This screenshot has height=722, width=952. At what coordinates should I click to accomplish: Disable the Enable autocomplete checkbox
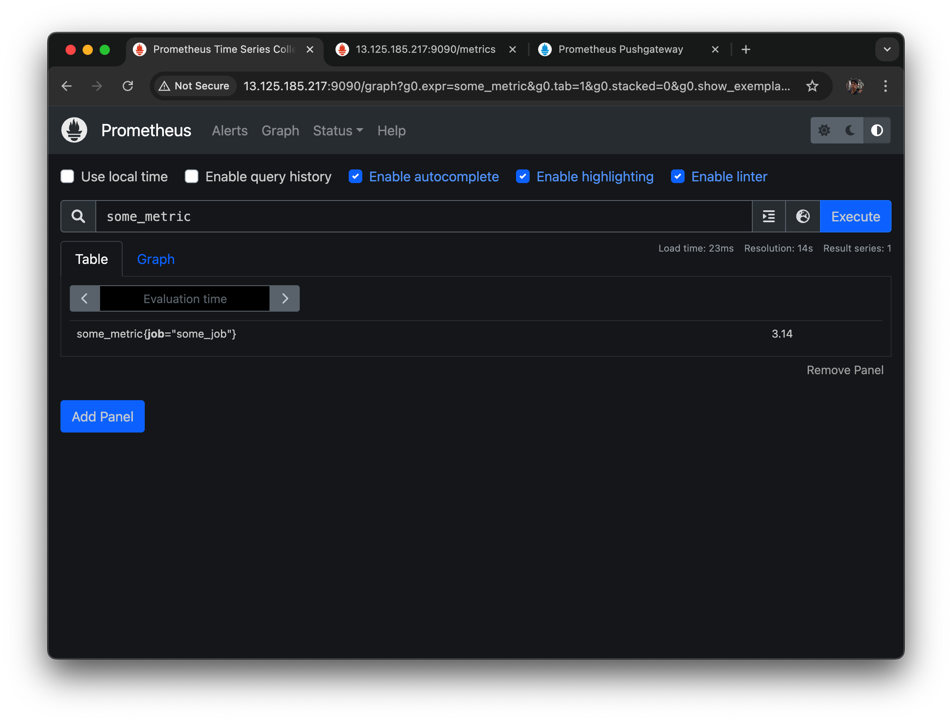point(356,176)
